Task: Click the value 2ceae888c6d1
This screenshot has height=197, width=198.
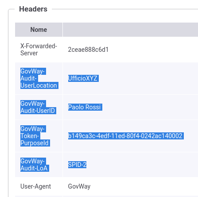Action: click(x=88, y=50)
